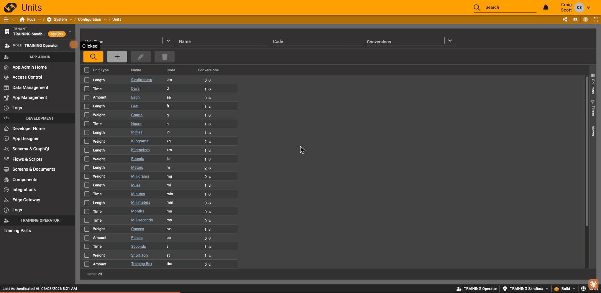
Task: Expand the System breadcrumb dropdown
Action: (71, 20)
